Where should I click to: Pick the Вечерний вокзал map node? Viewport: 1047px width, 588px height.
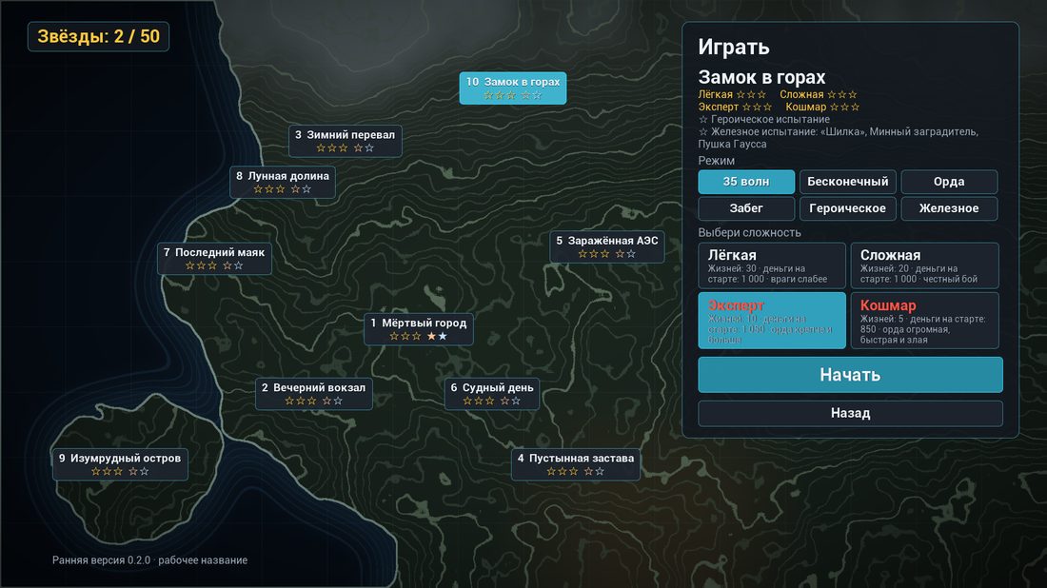(x=314, y=394)
